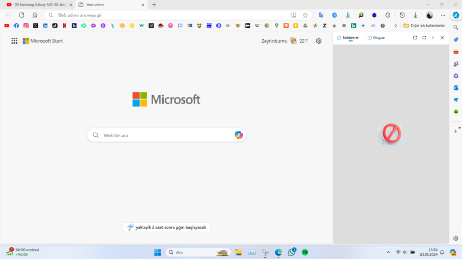462x259 pixels.
Task: Open Copilot from the search box
Action: pos(238,135)
